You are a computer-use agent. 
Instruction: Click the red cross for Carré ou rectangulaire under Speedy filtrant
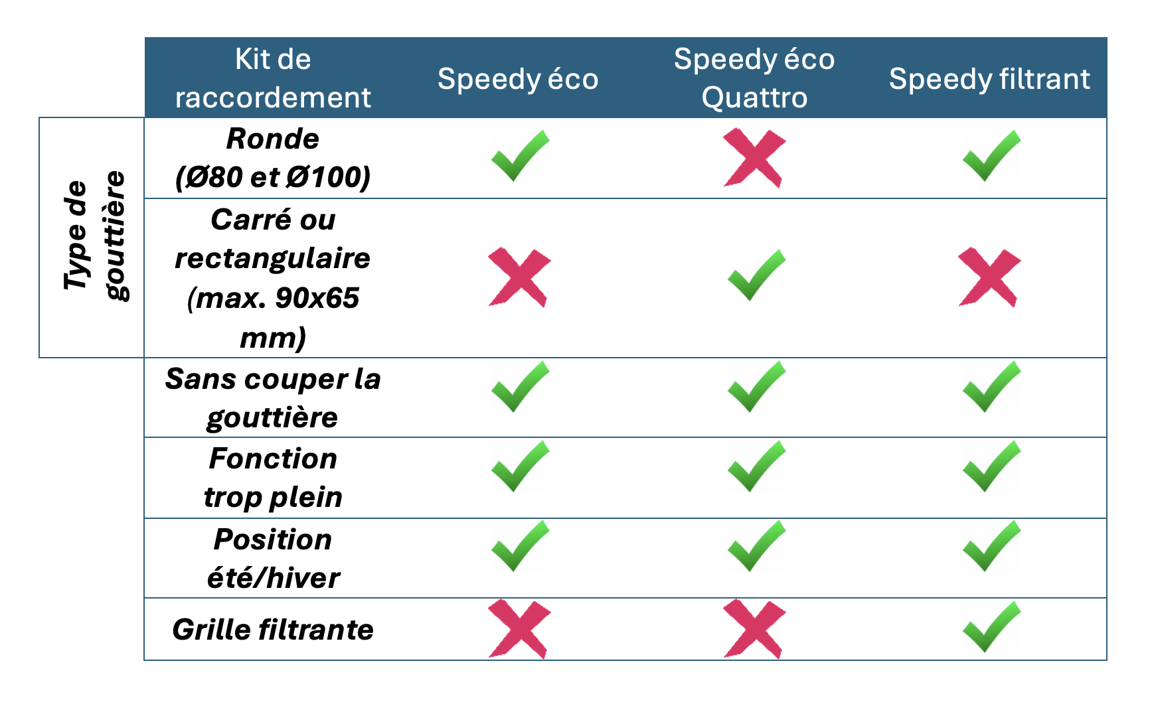tap(989, 277)
